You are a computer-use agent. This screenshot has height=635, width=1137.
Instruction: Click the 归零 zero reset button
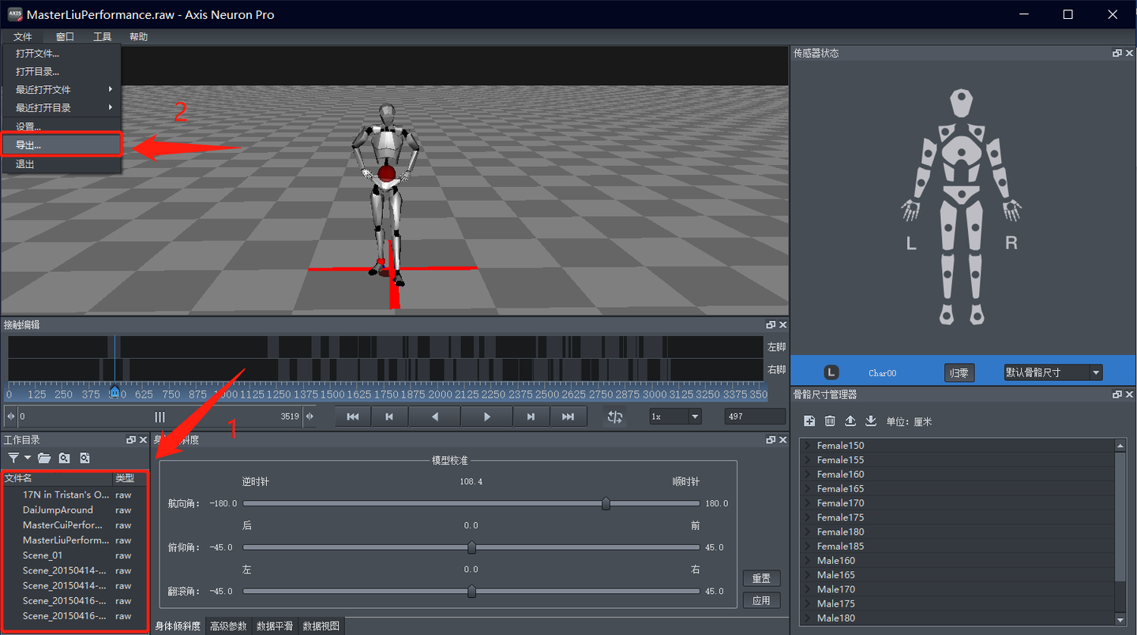959,372
